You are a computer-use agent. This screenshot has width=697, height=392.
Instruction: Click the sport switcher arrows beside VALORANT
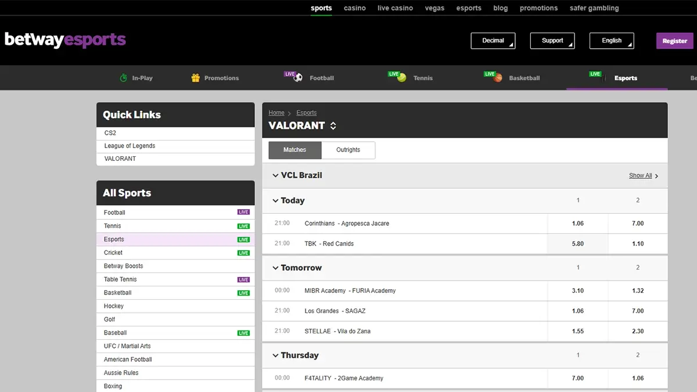tap(333, 125)
